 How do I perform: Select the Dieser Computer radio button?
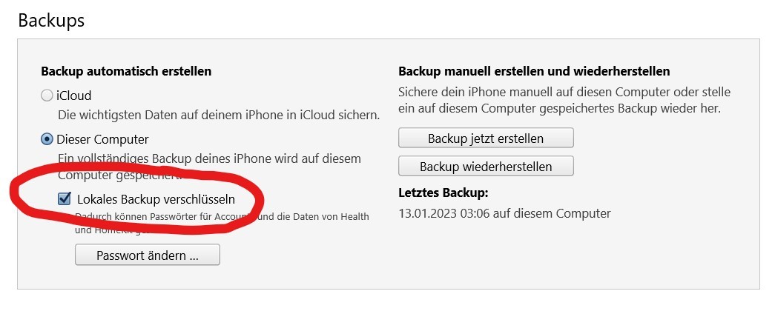point(47,139)
